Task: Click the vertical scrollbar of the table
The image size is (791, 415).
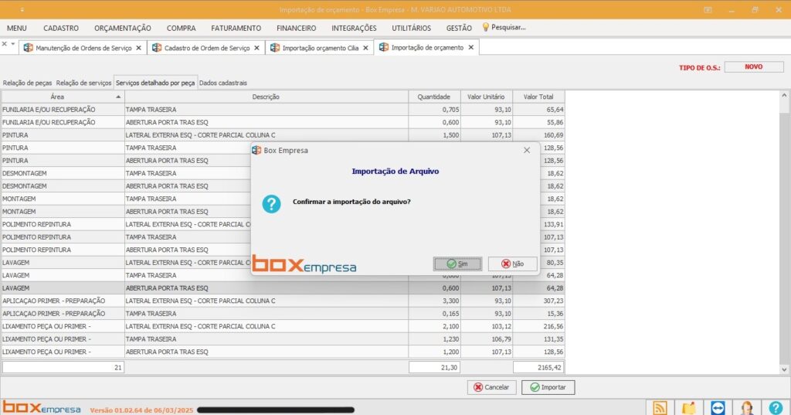Action: tap(784, 232)
